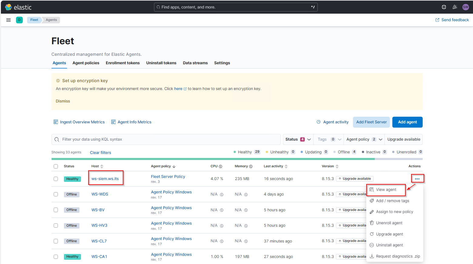Choose Unenroll agent menu item

(x=389, y=223)
